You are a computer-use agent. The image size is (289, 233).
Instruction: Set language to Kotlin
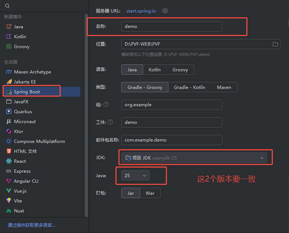(154, 69)
